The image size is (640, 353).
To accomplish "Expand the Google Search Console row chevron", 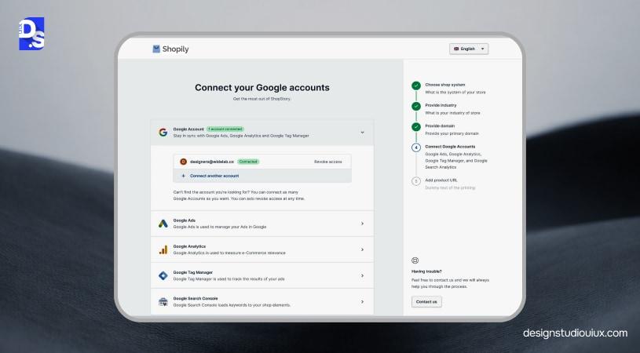I will point(362,302).
